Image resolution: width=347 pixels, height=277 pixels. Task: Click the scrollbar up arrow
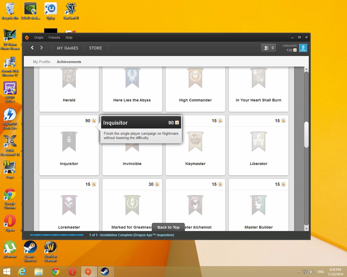coord(306,69)
